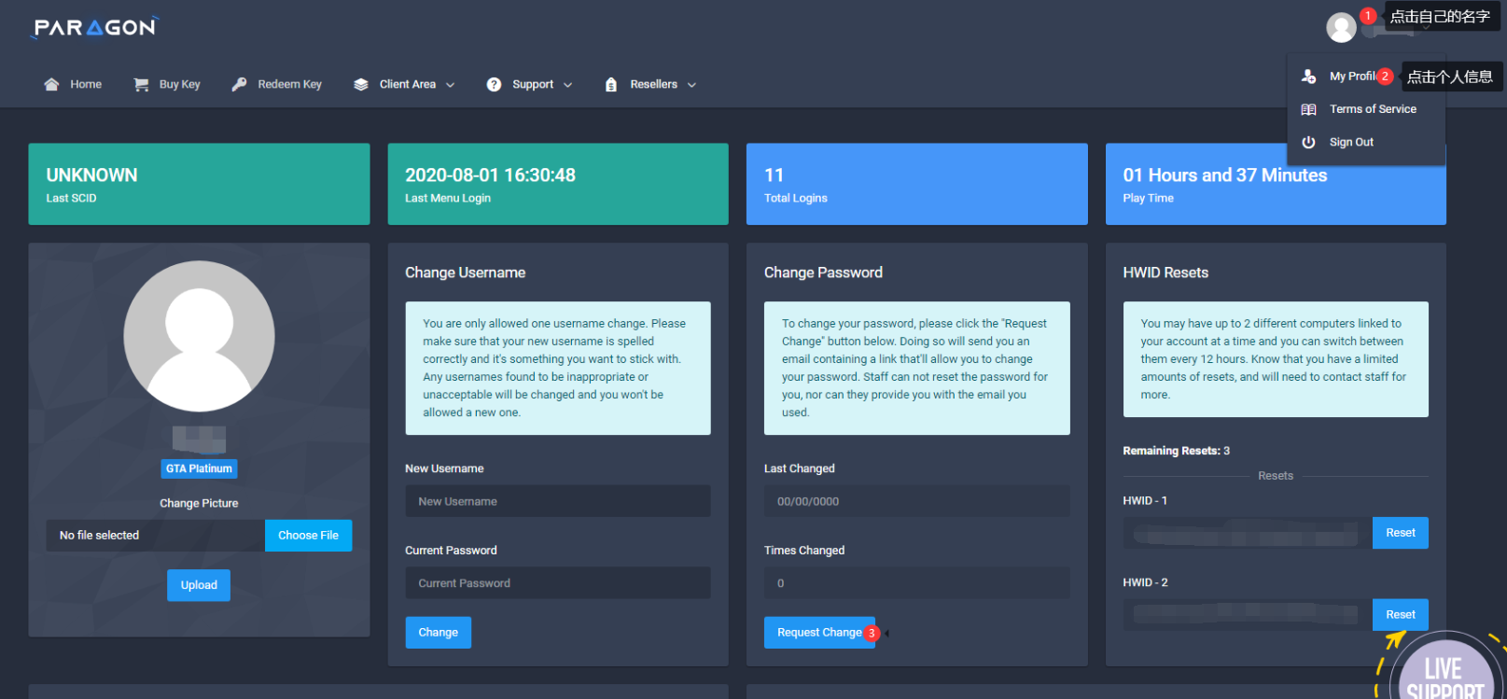Click the New Username input field
1507x699 pixels.
558,501
